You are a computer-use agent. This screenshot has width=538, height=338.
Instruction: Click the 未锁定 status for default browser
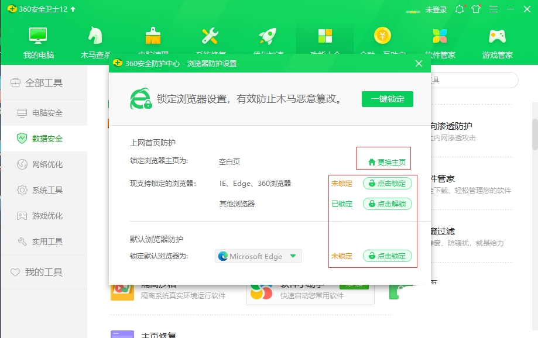[341, 256]
